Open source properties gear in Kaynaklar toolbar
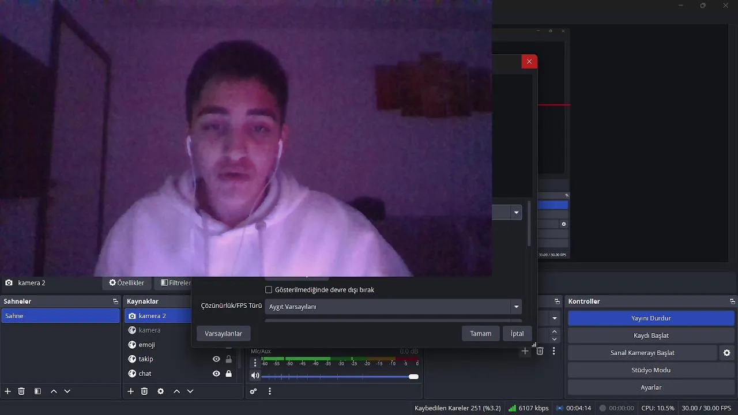Screen dimensions: 738x415 coord(161,391)
